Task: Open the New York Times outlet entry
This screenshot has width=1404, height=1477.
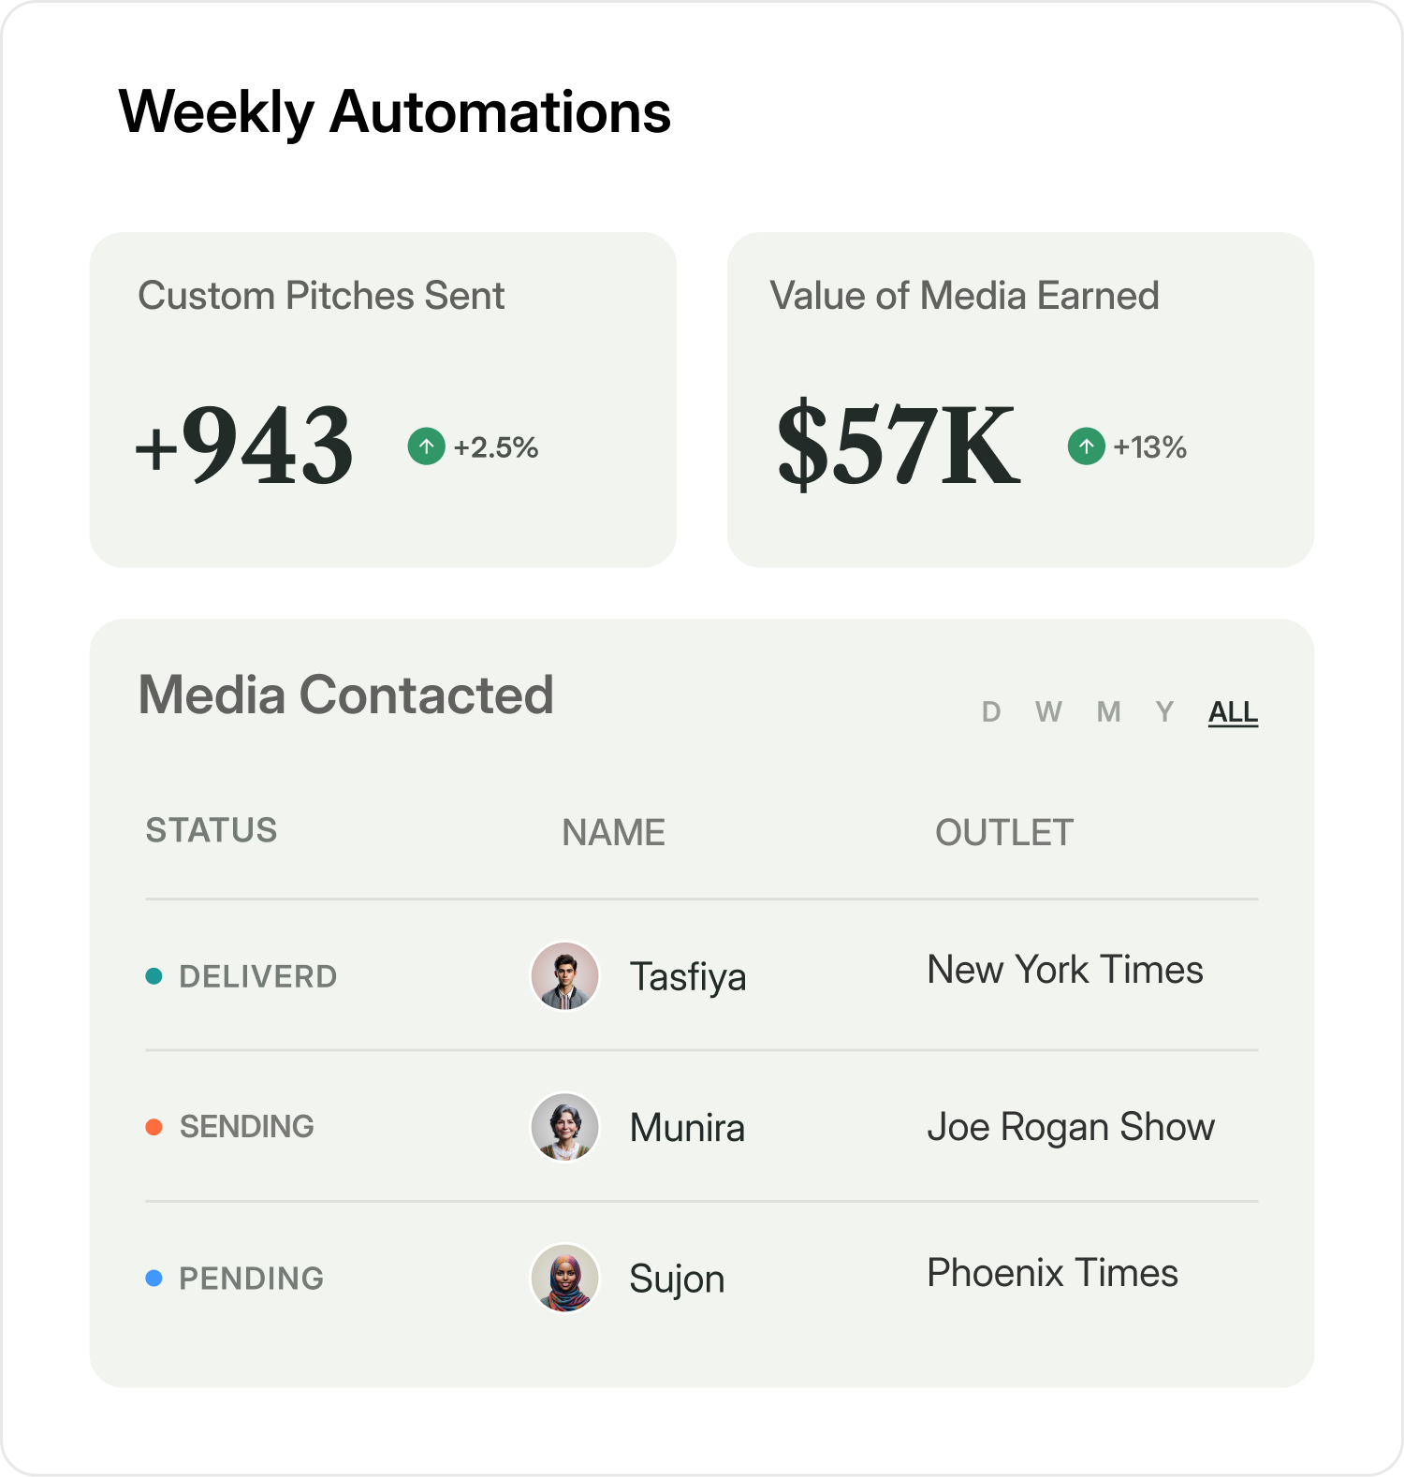Action: [1065, 970]
